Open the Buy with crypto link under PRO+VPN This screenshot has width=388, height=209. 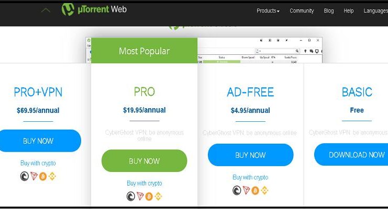(x=38, y=164)
